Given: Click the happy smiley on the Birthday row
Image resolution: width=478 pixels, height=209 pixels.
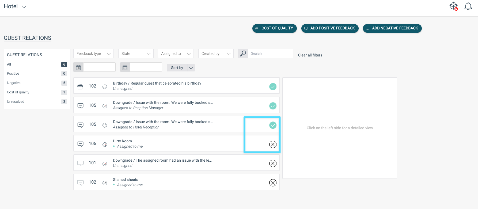Looking at the screenshot, I should tap(105, 87).
